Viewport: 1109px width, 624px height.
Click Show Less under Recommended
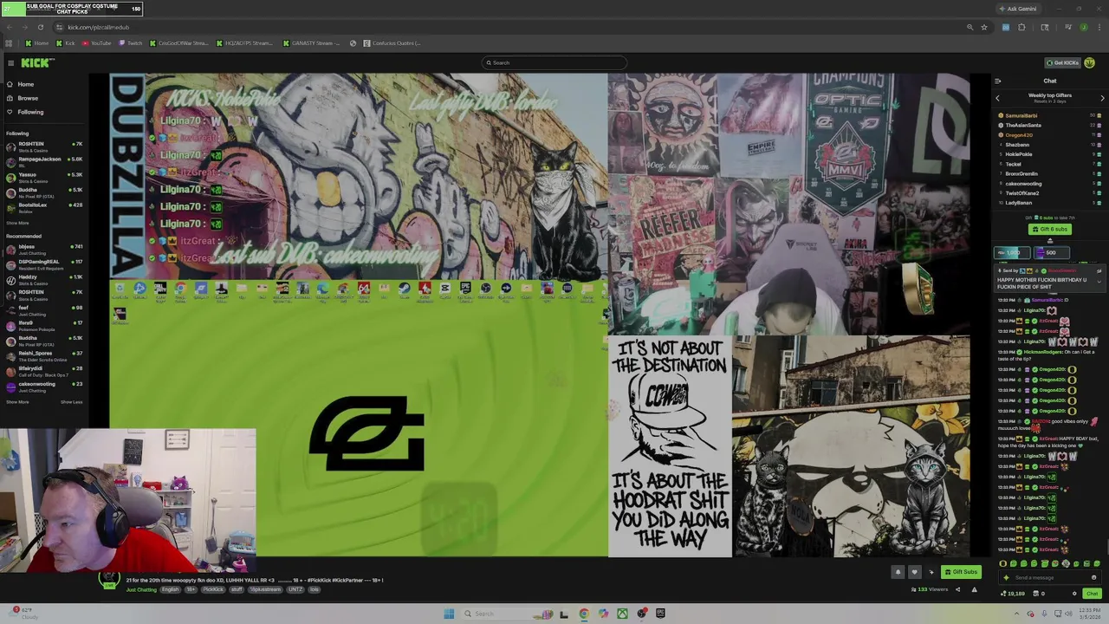click(71, 402)
